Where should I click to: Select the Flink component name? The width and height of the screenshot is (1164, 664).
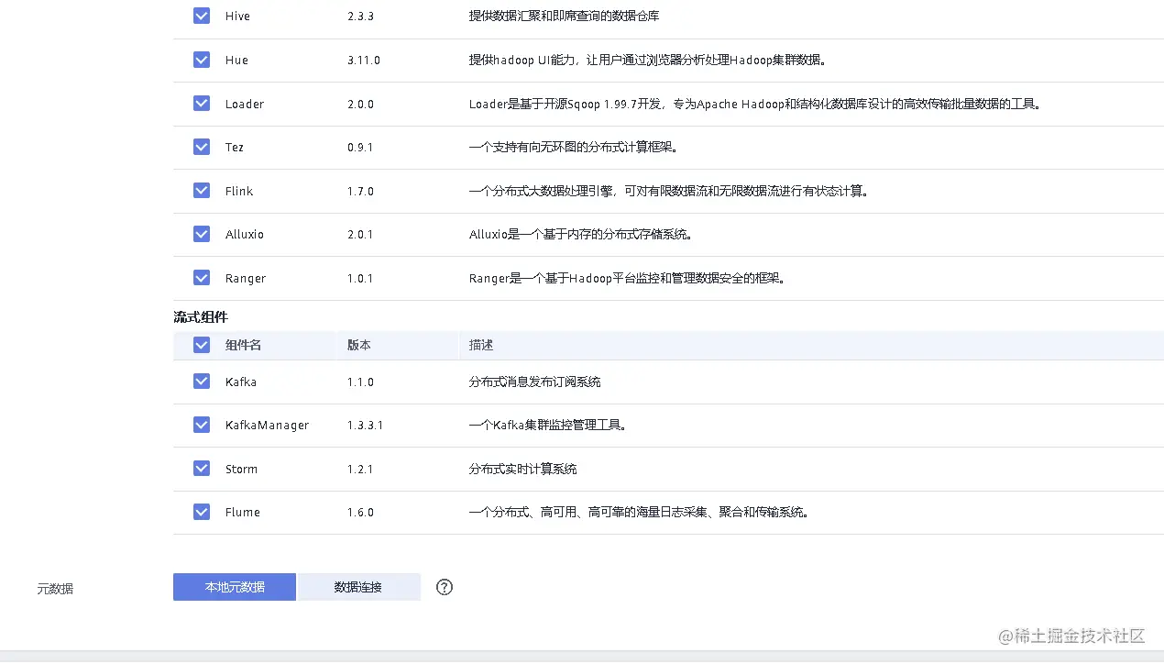239,191
